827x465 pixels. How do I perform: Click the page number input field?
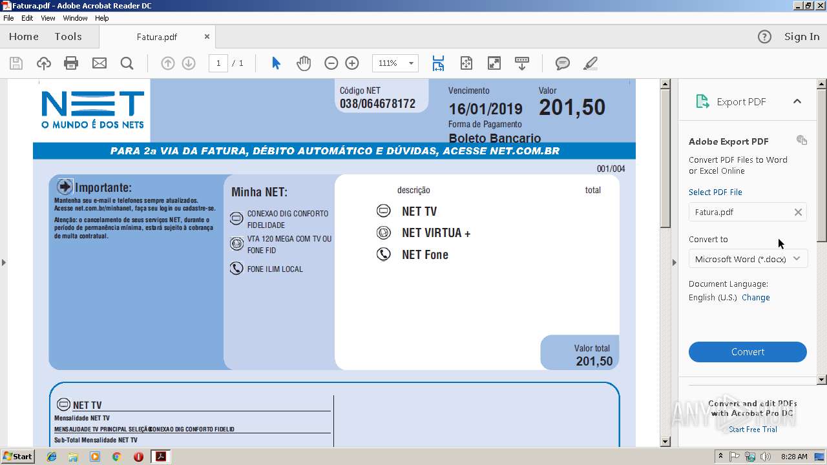pos(218,63)
